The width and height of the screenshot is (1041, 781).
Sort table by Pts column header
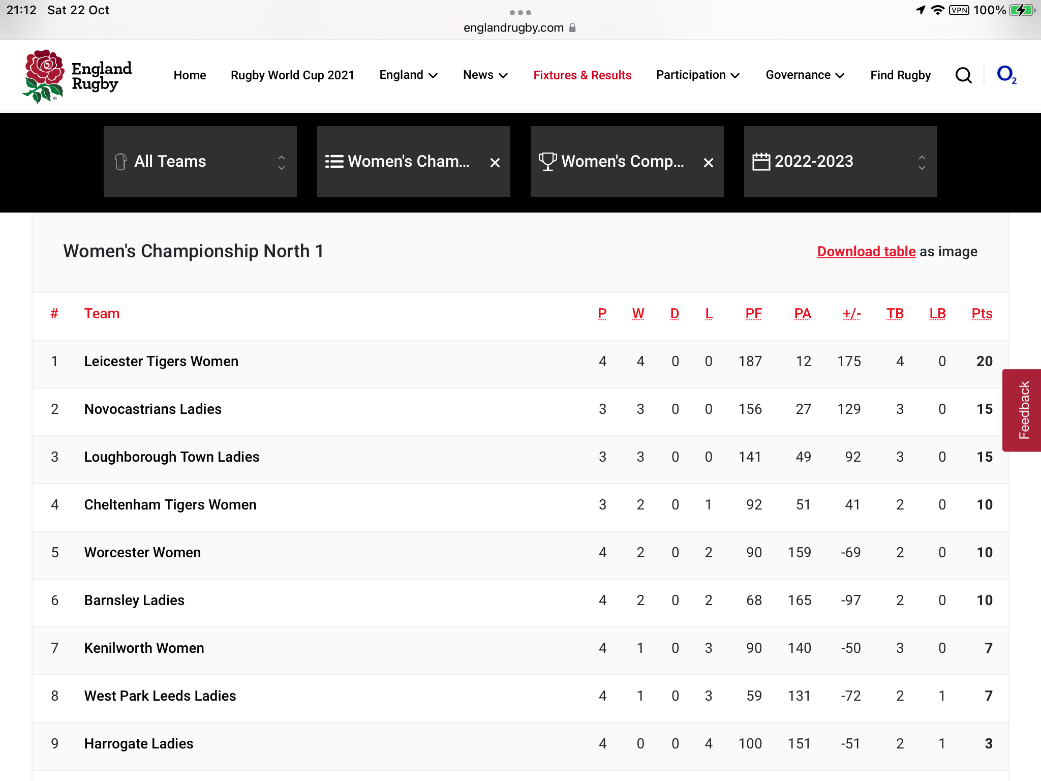point(982,314)
